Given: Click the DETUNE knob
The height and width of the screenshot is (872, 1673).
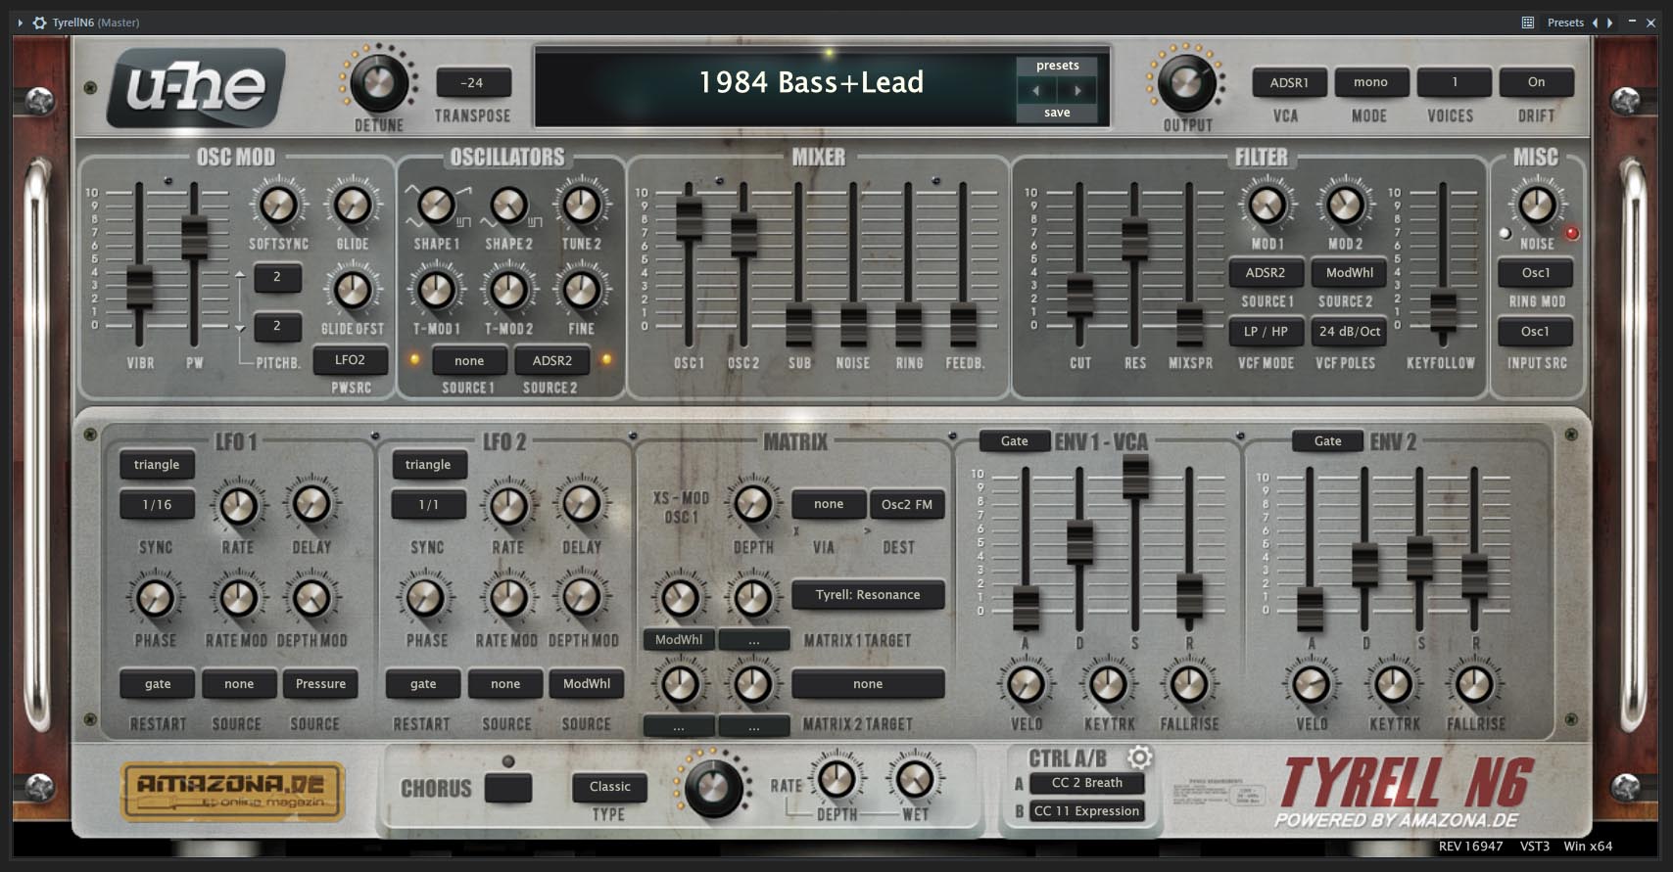Looking at the screenshot, I should [379, 83].
